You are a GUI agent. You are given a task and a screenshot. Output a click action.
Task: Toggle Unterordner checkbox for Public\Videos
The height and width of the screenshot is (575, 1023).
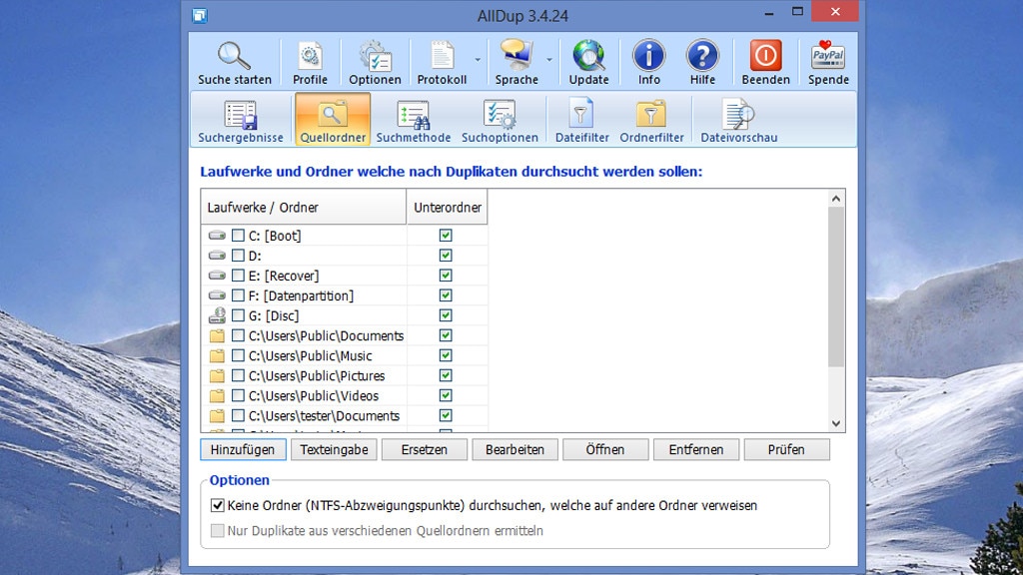tap(446, 395)
